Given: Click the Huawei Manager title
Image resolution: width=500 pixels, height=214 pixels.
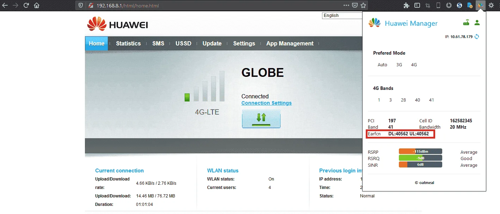Looking at the screenshot, I should [x=411, y=23].
